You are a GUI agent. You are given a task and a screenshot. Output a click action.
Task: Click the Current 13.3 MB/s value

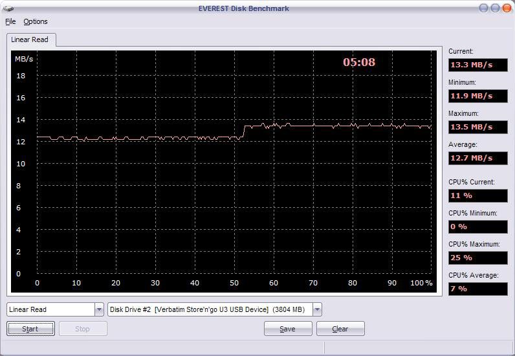click(478, 65)
